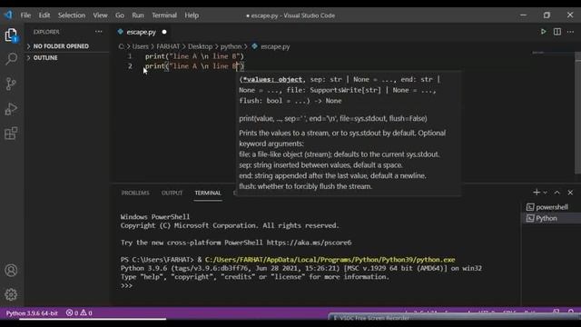Select the powershell terminal instance
Viewport: 581px width, 327px height.
pyautogui.click(x=551, y=207)
